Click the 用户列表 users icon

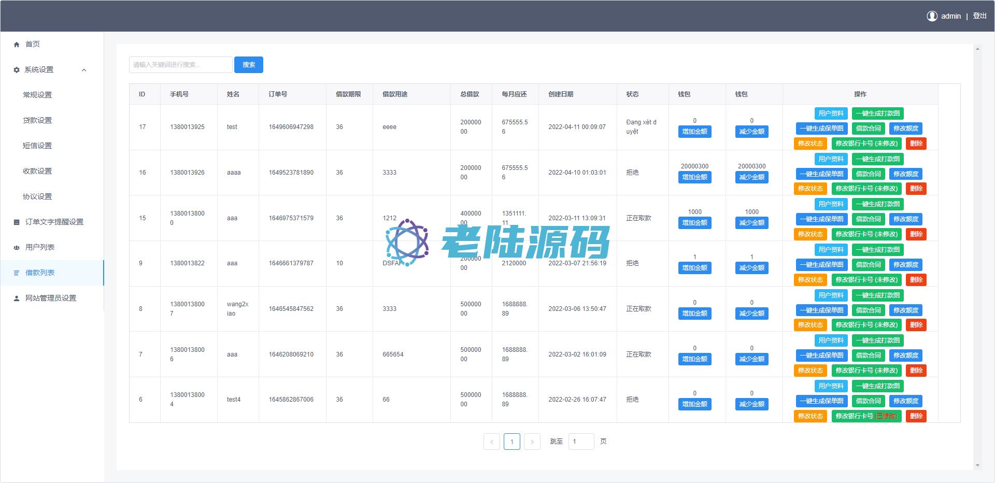pyautogui.click(x=17, y=248)
